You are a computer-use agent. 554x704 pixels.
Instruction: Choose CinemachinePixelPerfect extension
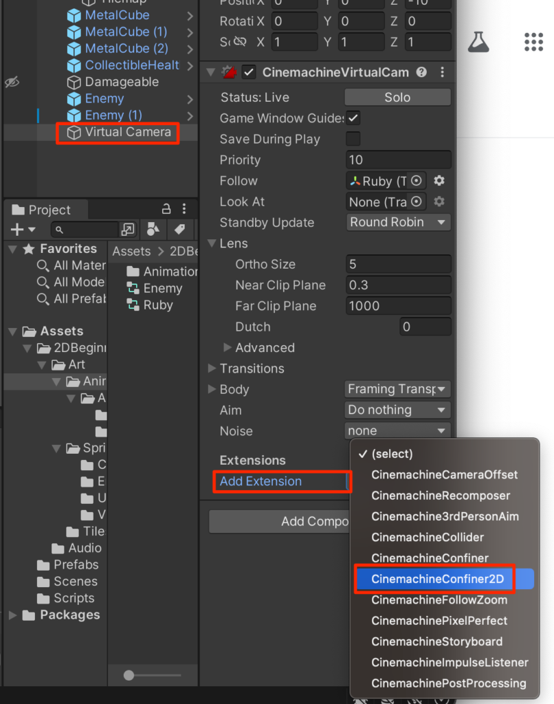tap(439, 621)
